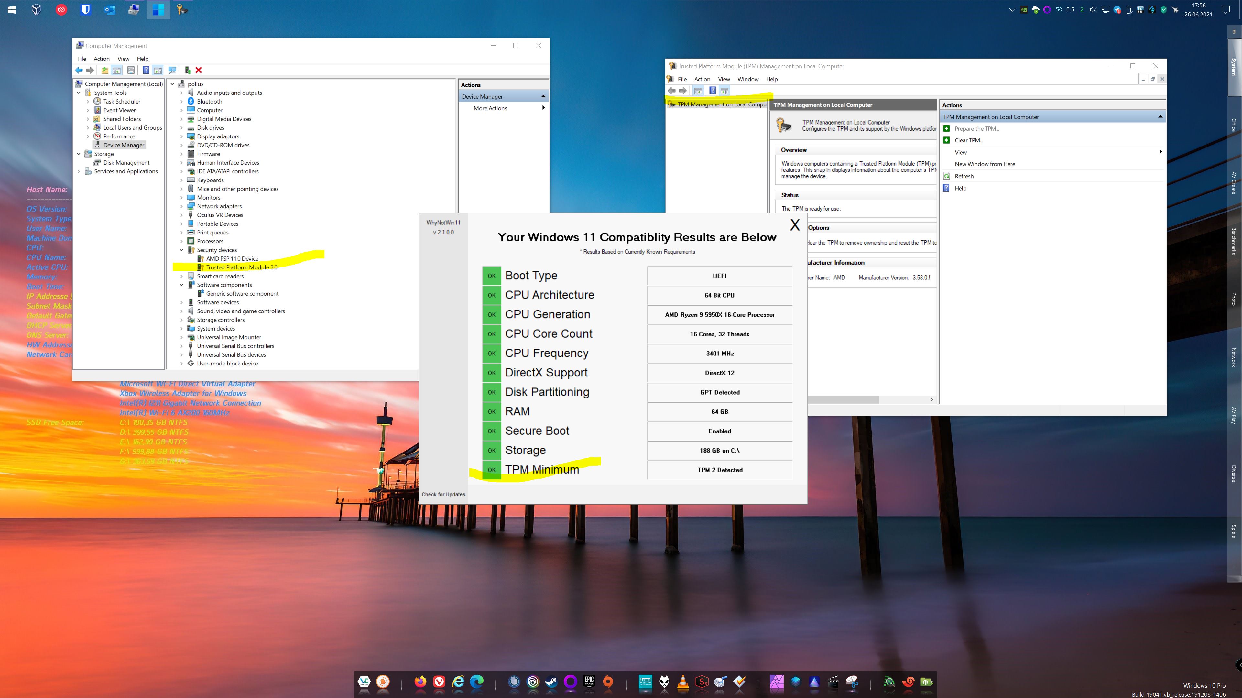Click horizontal scrollbar in TPM center pane
Viewport: 1242px width, 698px height.
click(844, 399)
